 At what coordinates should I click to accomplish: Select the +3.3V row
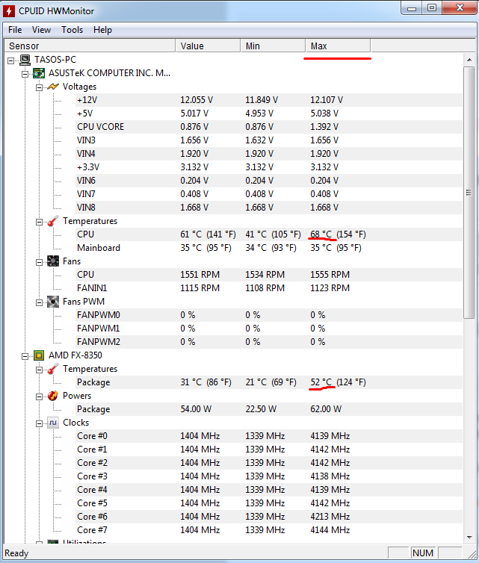pyautogui.click(x=269, y=167)
